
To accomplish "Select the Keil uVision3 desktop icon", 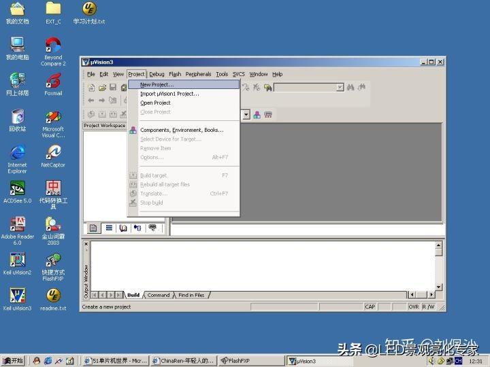I will tap(18, 299).
